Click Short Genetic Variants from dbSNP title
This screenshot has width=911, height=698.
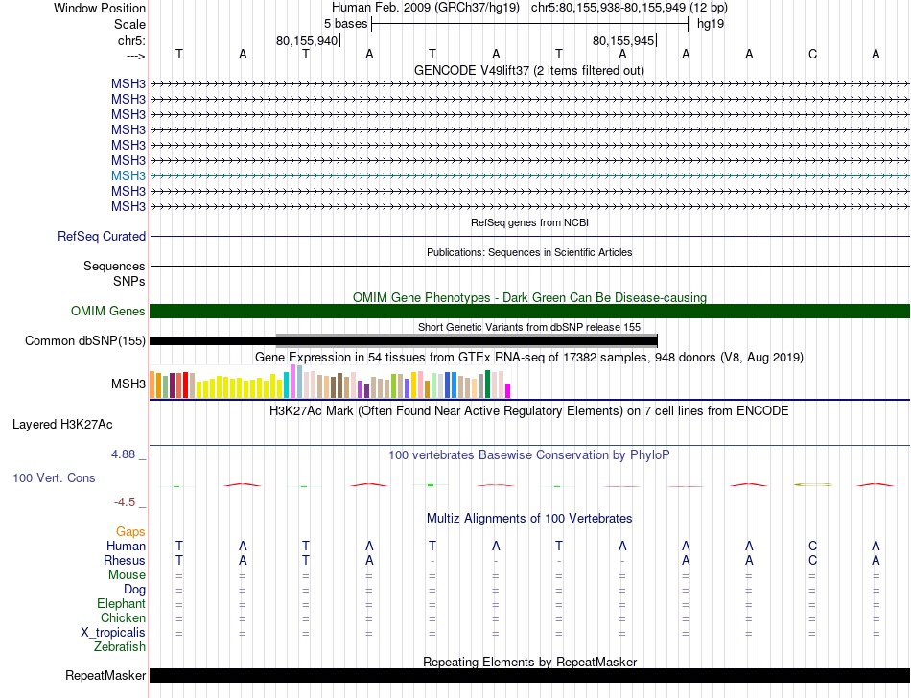coord(529,327)
